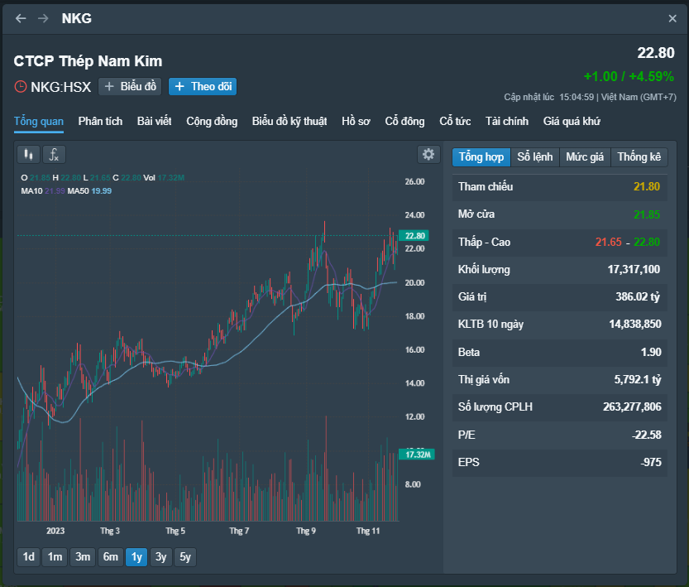Image resolution: width=689 pixels, height=587 pixels.
Task: Click the Khối lượng value 17,317,100
Action: click(x=634, y=270)
